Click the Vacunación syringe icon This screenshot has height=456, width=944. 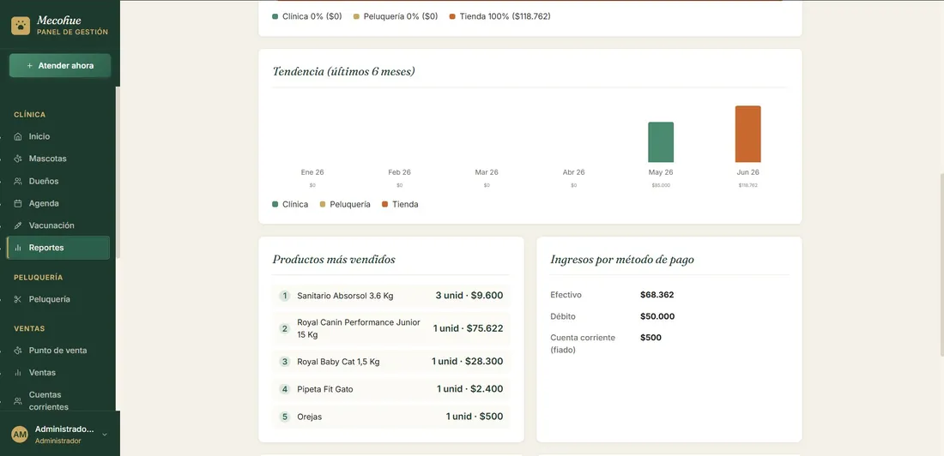18,225
